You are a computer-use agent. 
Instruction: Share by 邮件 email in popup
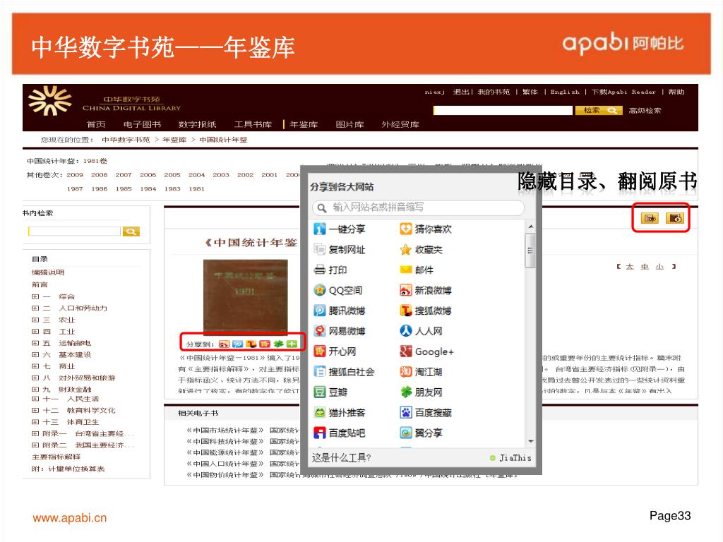[x=417, y=270]
